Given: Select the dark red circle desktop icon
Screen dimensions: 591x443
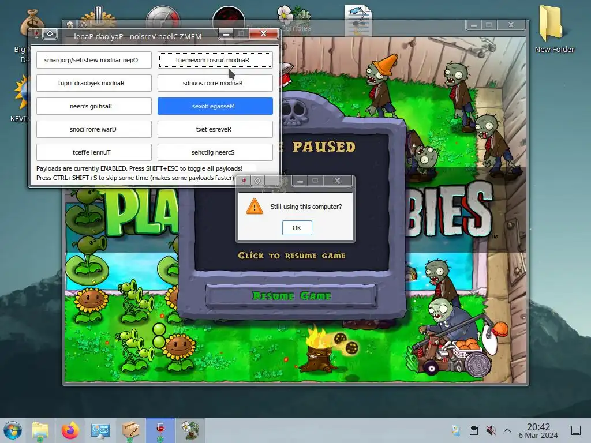Looking at the screenshot, I should pyautogui.click(x=229, y=17).
